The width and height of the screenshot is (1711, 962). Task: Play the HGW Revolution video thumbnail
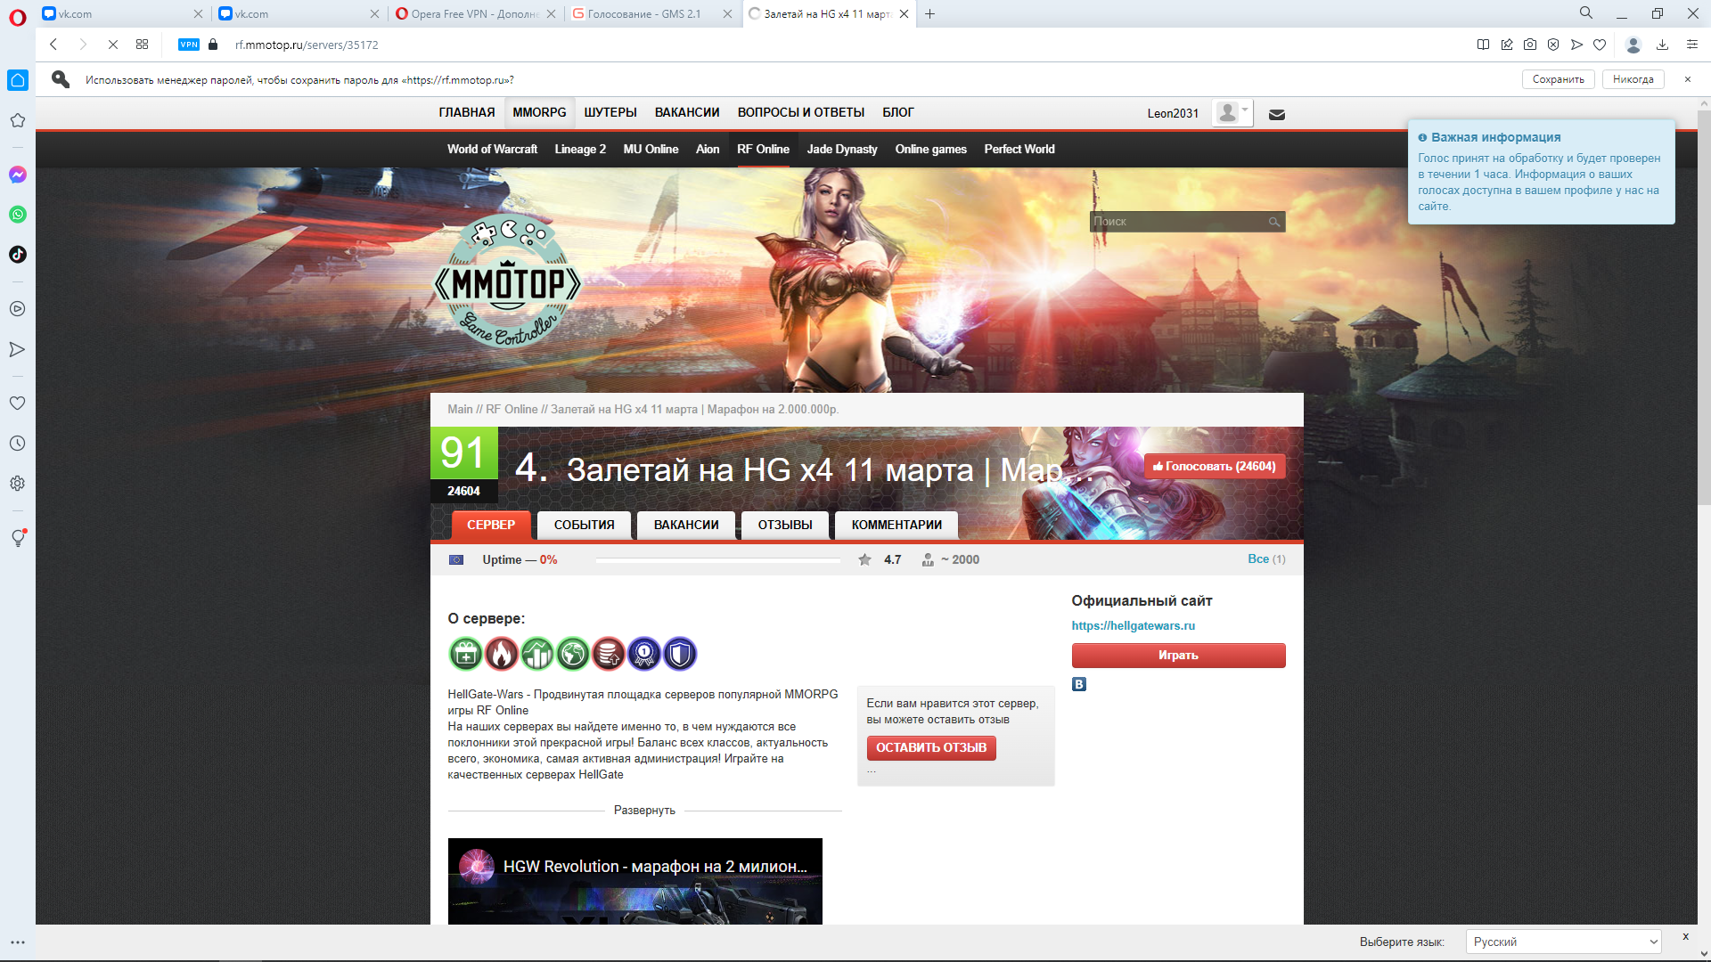tap(634, 882)
